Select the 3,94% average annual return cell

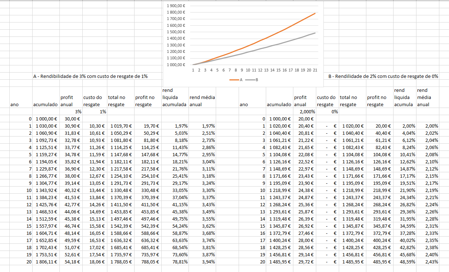click(x=202, y=262)
